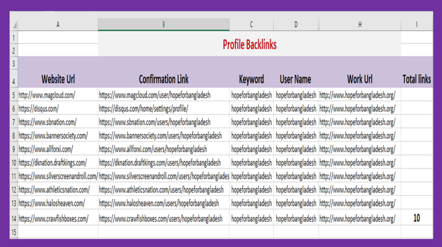Click the Confirmation Link header cell
Screen dimensions: 442x247
[164, 79]
